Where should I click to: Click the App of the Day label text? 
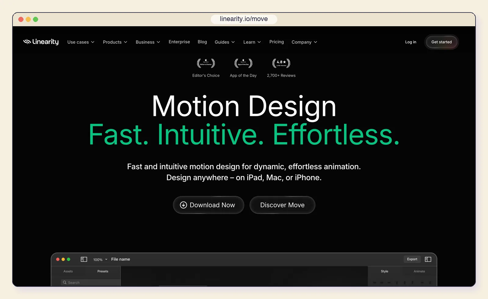click(x=243, y=76)
